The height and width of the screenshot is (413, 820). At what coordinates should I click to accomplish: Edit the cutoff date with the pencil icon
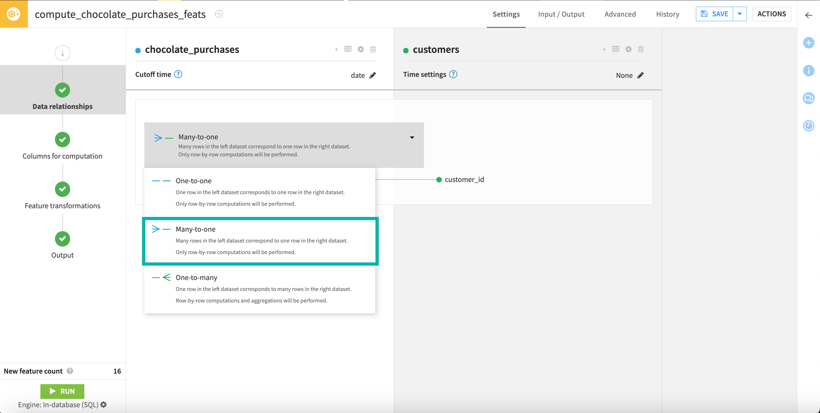(372, 75)
